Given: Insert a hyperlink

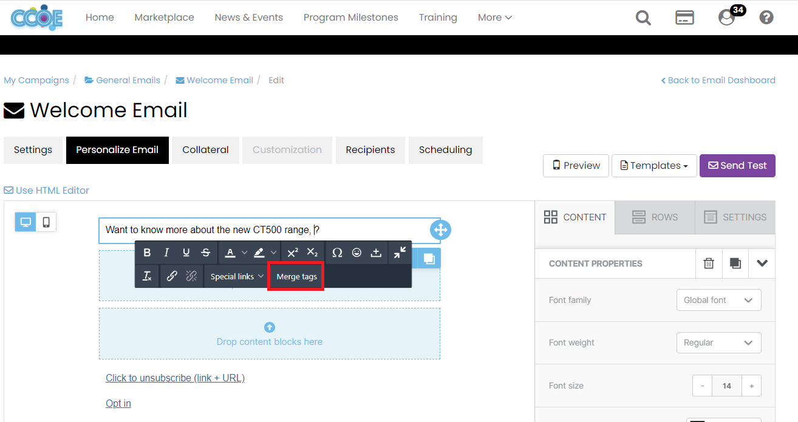Looking at the screenshot, I should (x=172, y=276).
